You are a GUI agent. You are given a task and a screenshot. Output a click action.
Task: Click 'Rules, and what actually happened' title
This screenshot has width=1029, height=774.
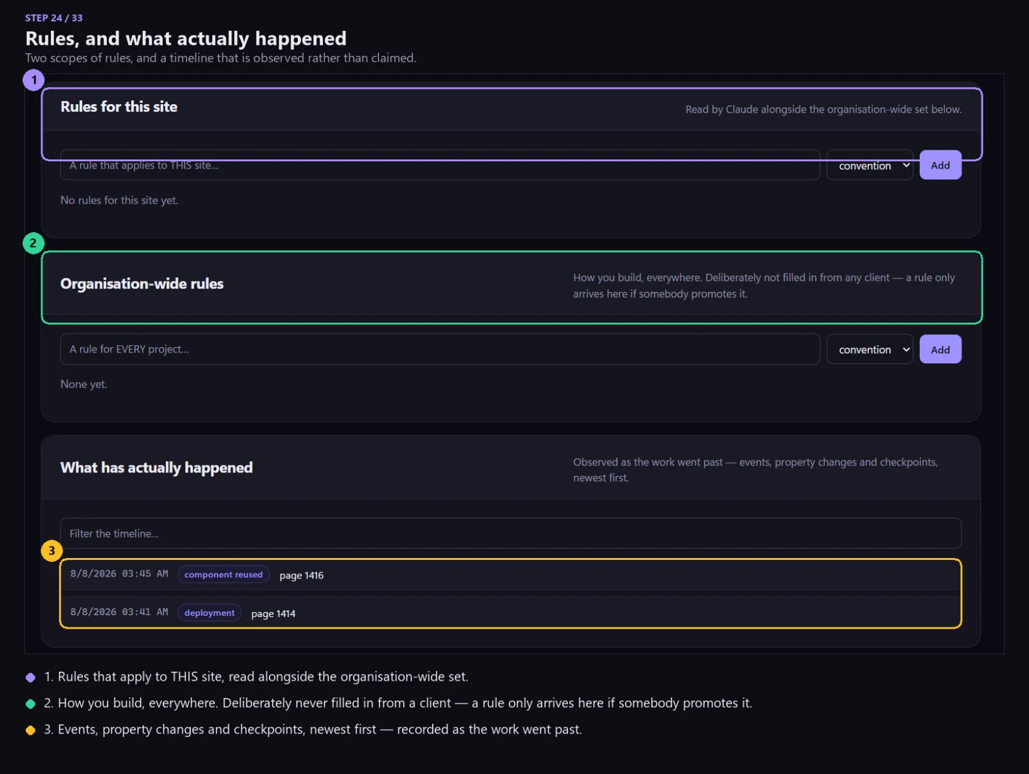coord(186,39)
